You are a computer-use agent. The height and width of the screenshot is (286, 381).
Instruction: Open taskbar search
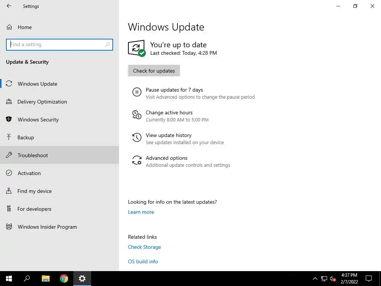tap(27, 279)
